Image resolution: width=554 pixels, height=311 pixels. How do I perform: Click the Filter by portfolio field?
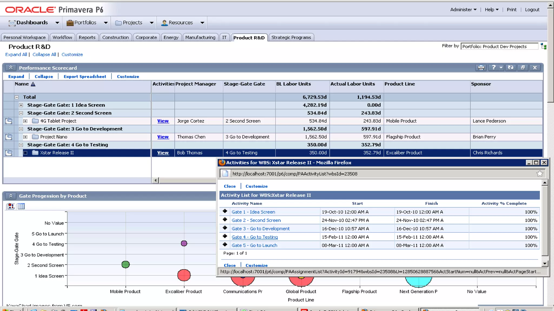[499, 46]
